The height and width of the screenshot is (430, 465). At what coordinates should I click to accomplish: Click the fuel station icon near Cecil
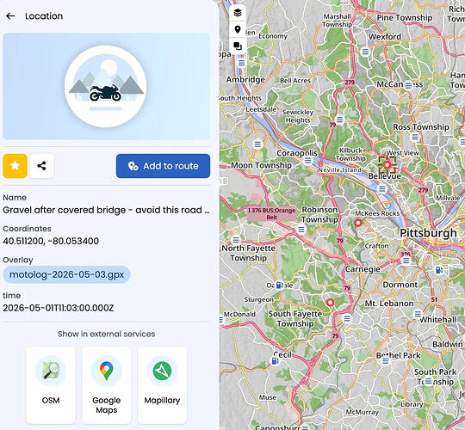pyautogui.click(x=275, y=361)
